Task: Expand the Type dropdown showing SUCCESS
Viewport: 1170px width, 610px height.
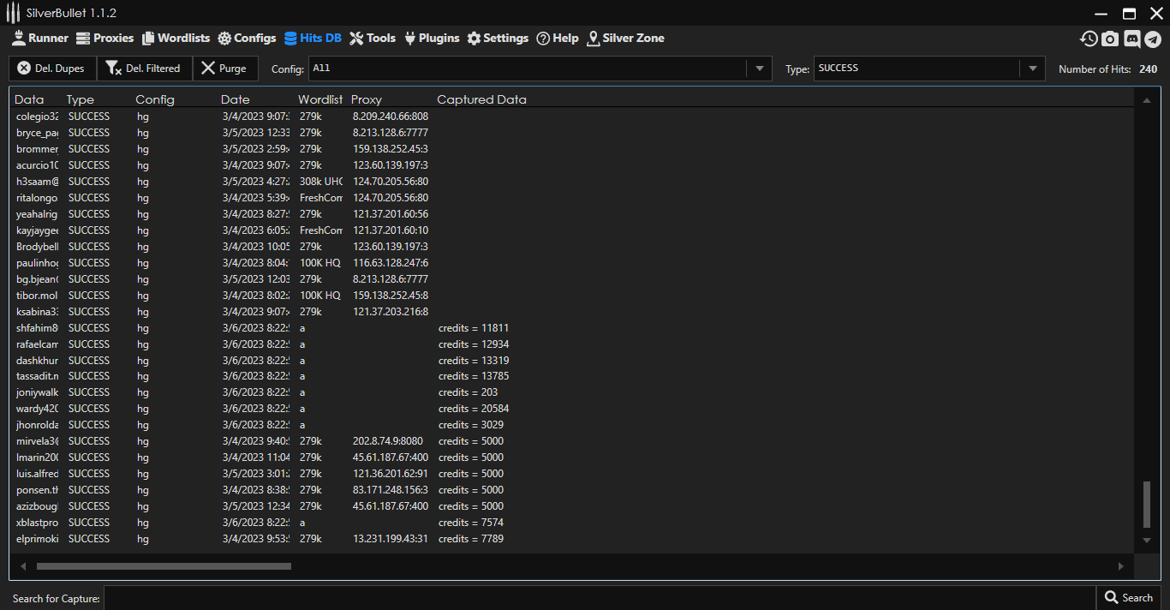Action: click(1032, 69)
